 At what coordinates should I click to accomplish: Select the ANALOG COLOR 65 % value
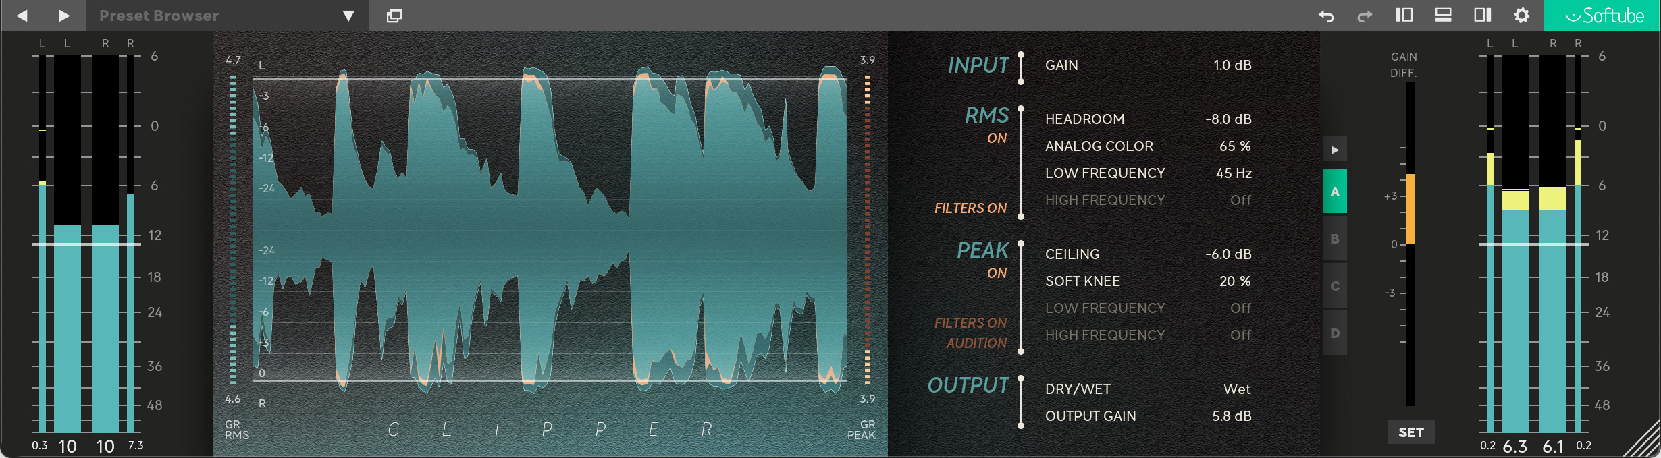point(1235,146)
